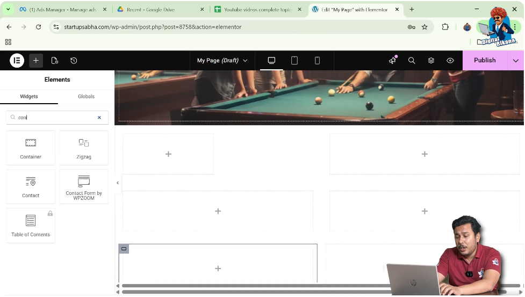
Task: Open the History clock icon
Action: (74, 61)
